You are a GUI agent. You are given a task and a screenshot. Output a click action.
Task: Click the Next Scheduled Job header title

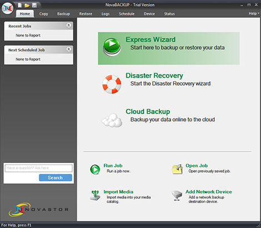pos(27,50)
